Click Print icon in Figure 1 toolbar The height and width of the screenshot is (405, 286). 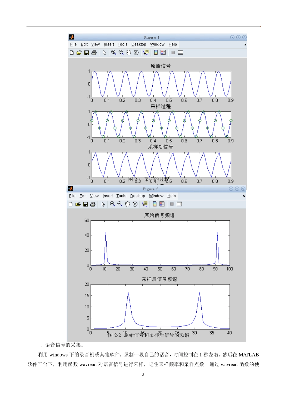coord(94,52)
